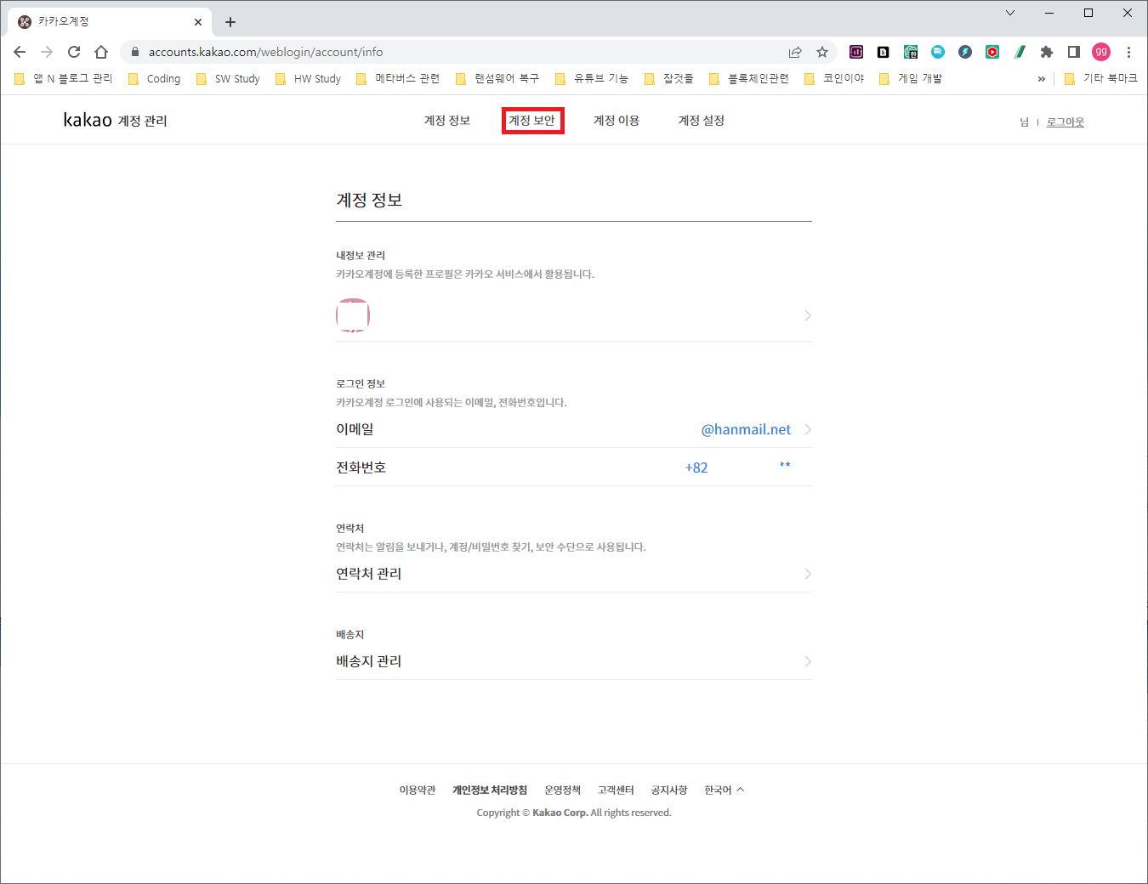The height and width of the screenshot is (884, 1148).
Task: Click the browser forward arrow
Action: point(47,52)
